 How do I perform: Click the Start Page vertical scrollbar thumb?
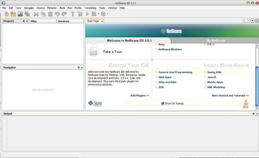tap(257, 86)
